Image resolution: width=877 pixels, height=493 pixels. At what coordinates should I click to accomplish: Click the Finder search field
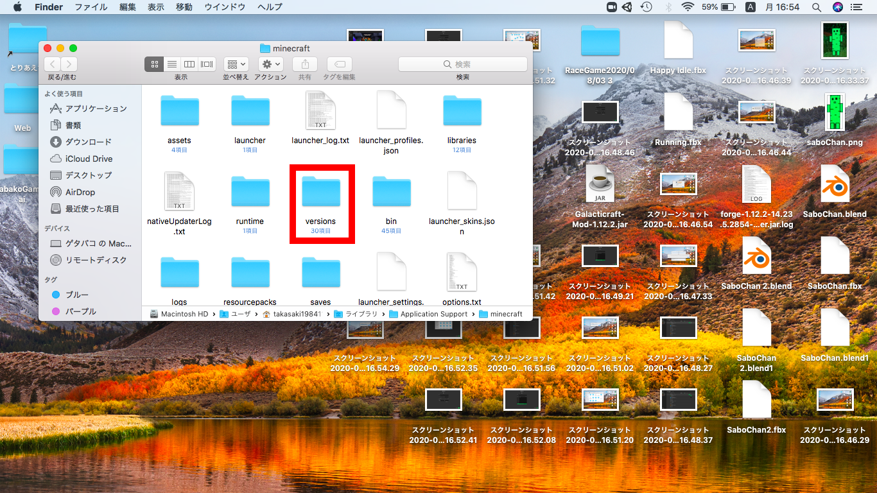click(463, 64)
